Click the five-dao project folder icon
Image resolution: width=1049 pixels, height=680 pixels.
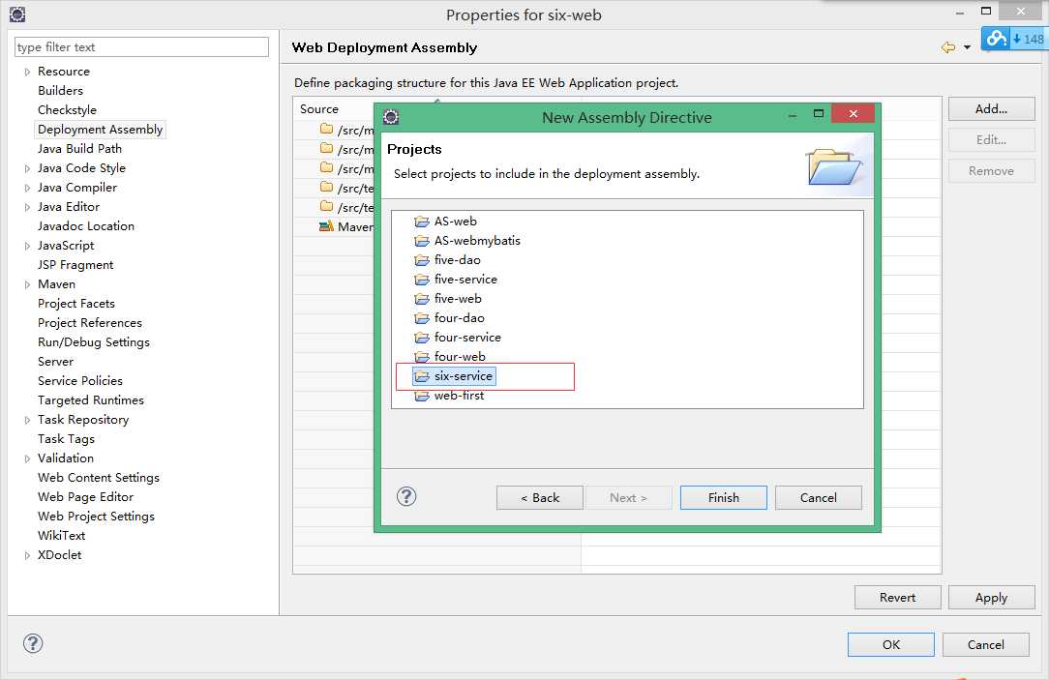click(422, 260)
